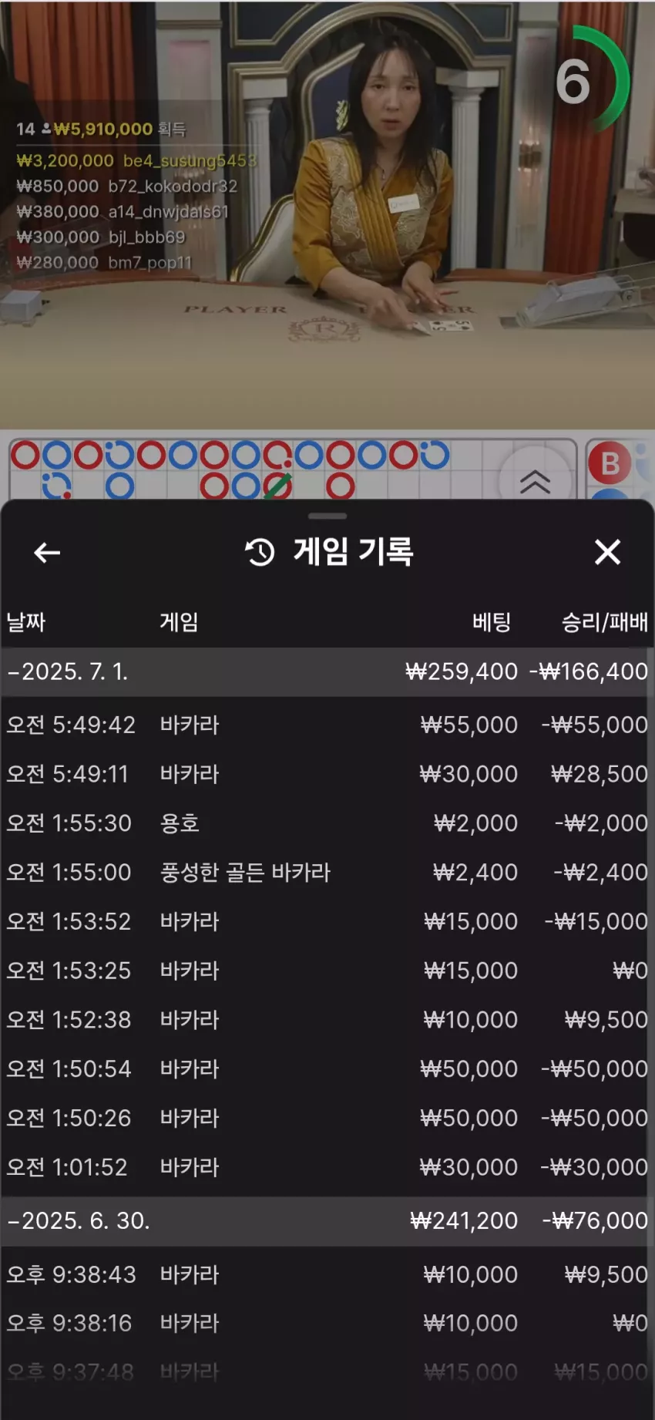Tap winner bjl_bbb69 in the list
This screenshot has height=1420, width=655.
coord(101,237)
